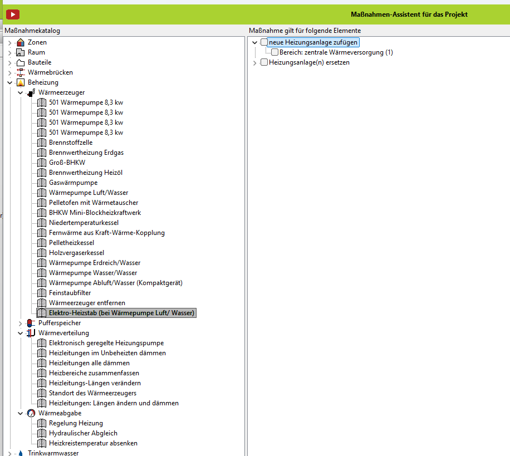The height and width of the screenshot is (456, 510).
Task: Open the Trinkwarmwasser category
Action: point(53,453)
